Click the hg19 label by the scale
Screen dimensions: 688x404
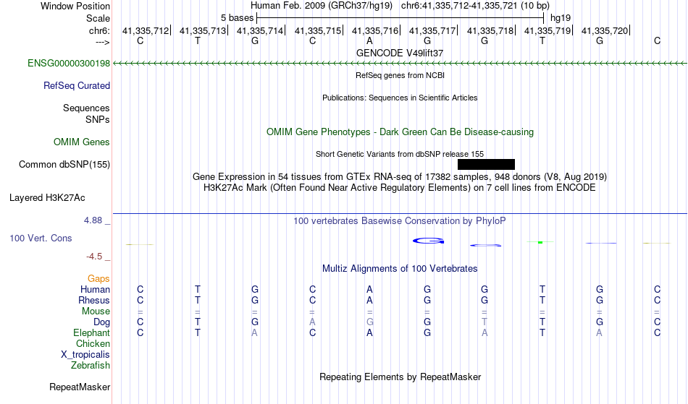561,18
